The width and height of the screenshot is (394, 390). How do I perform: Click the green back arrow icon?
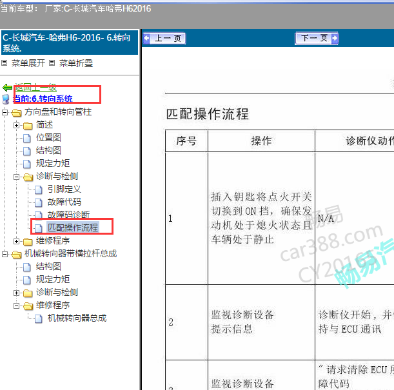point(7,88)
